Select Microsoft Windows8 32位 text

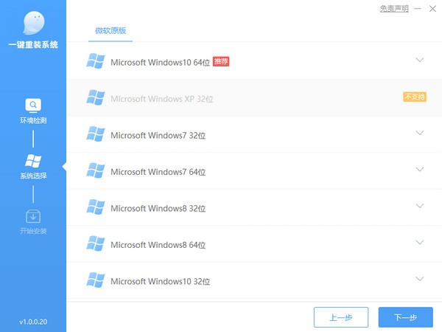tap(158, 208)
